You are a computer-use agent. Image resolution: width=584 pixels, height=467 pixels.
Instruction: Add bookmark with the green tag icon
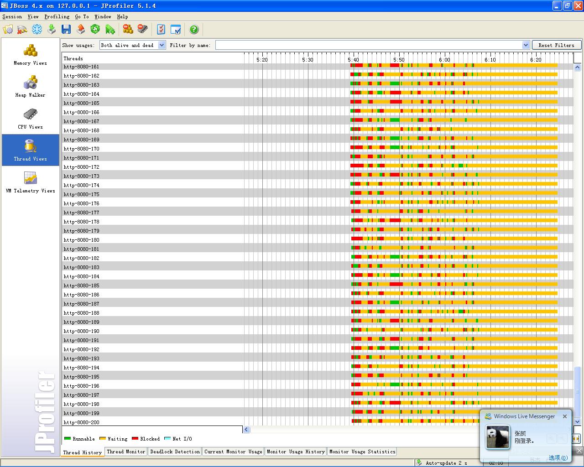[x=110, y=30]
